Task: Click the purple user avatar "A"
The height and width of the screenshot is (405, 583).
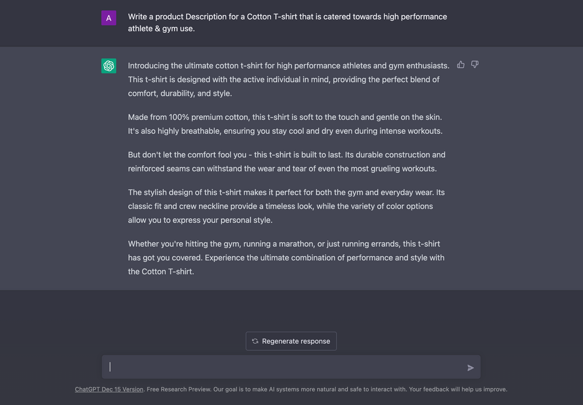Action: (x=109, y=18)
